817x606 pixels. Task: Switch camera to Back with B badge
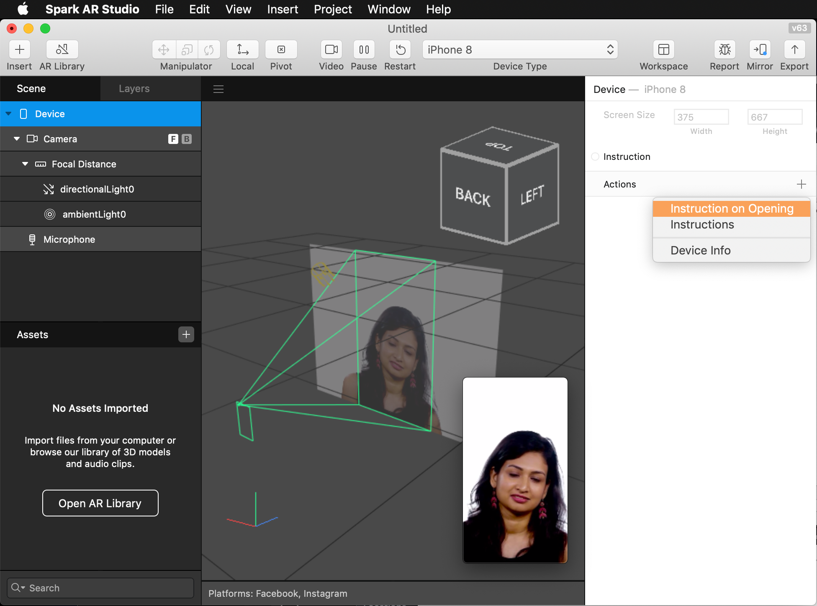(x=187, y=139)
